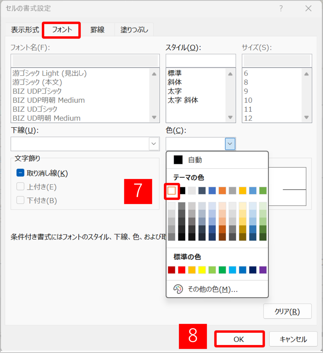This screenshot has height=359, width=323.
Task: Pick light blue standard color
Action: [x=233, y=270]
